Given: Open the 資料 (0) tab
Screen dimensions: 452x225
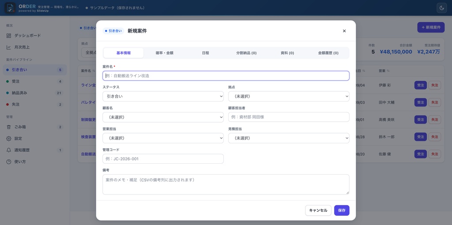Looking at the screenshot, I should tap(287, 53).
